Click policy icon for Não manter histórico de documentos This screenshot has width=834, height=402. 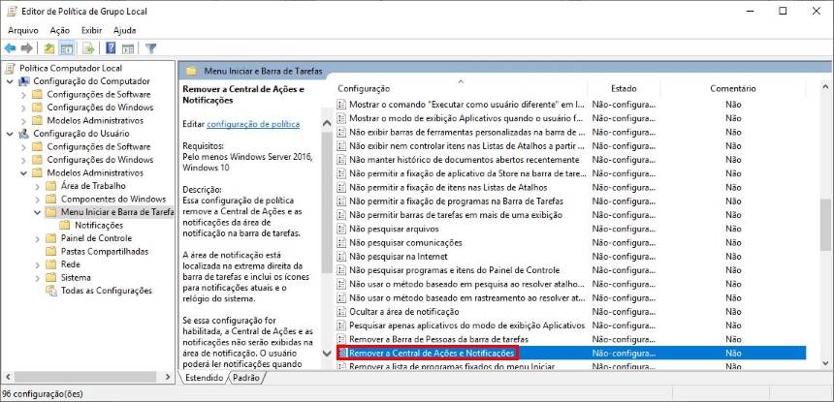342,160
